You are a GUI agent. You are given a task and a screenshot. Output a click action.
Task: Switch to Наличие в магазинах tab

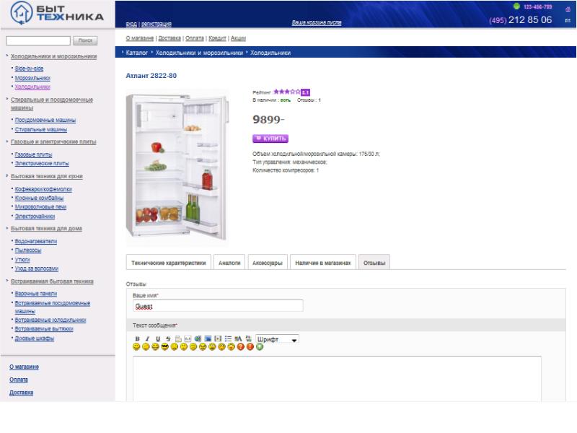[322, 263]
